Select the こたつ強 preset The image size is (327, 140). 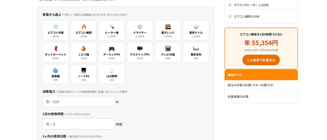(x=84, y=52)
